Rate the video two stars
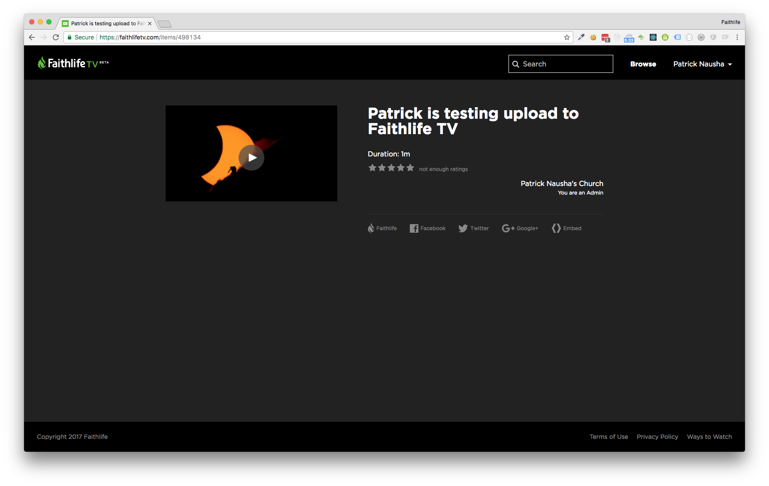This screenshot has width=769, height=486. pos(382,168)
